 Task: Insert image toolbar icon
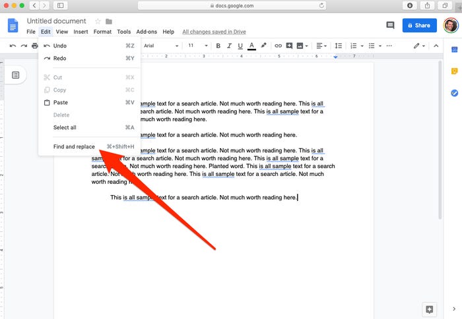[300, 45]
